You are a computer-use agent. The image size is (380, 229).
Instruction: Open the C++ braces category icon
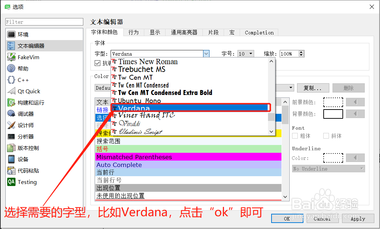coord(11,80)
